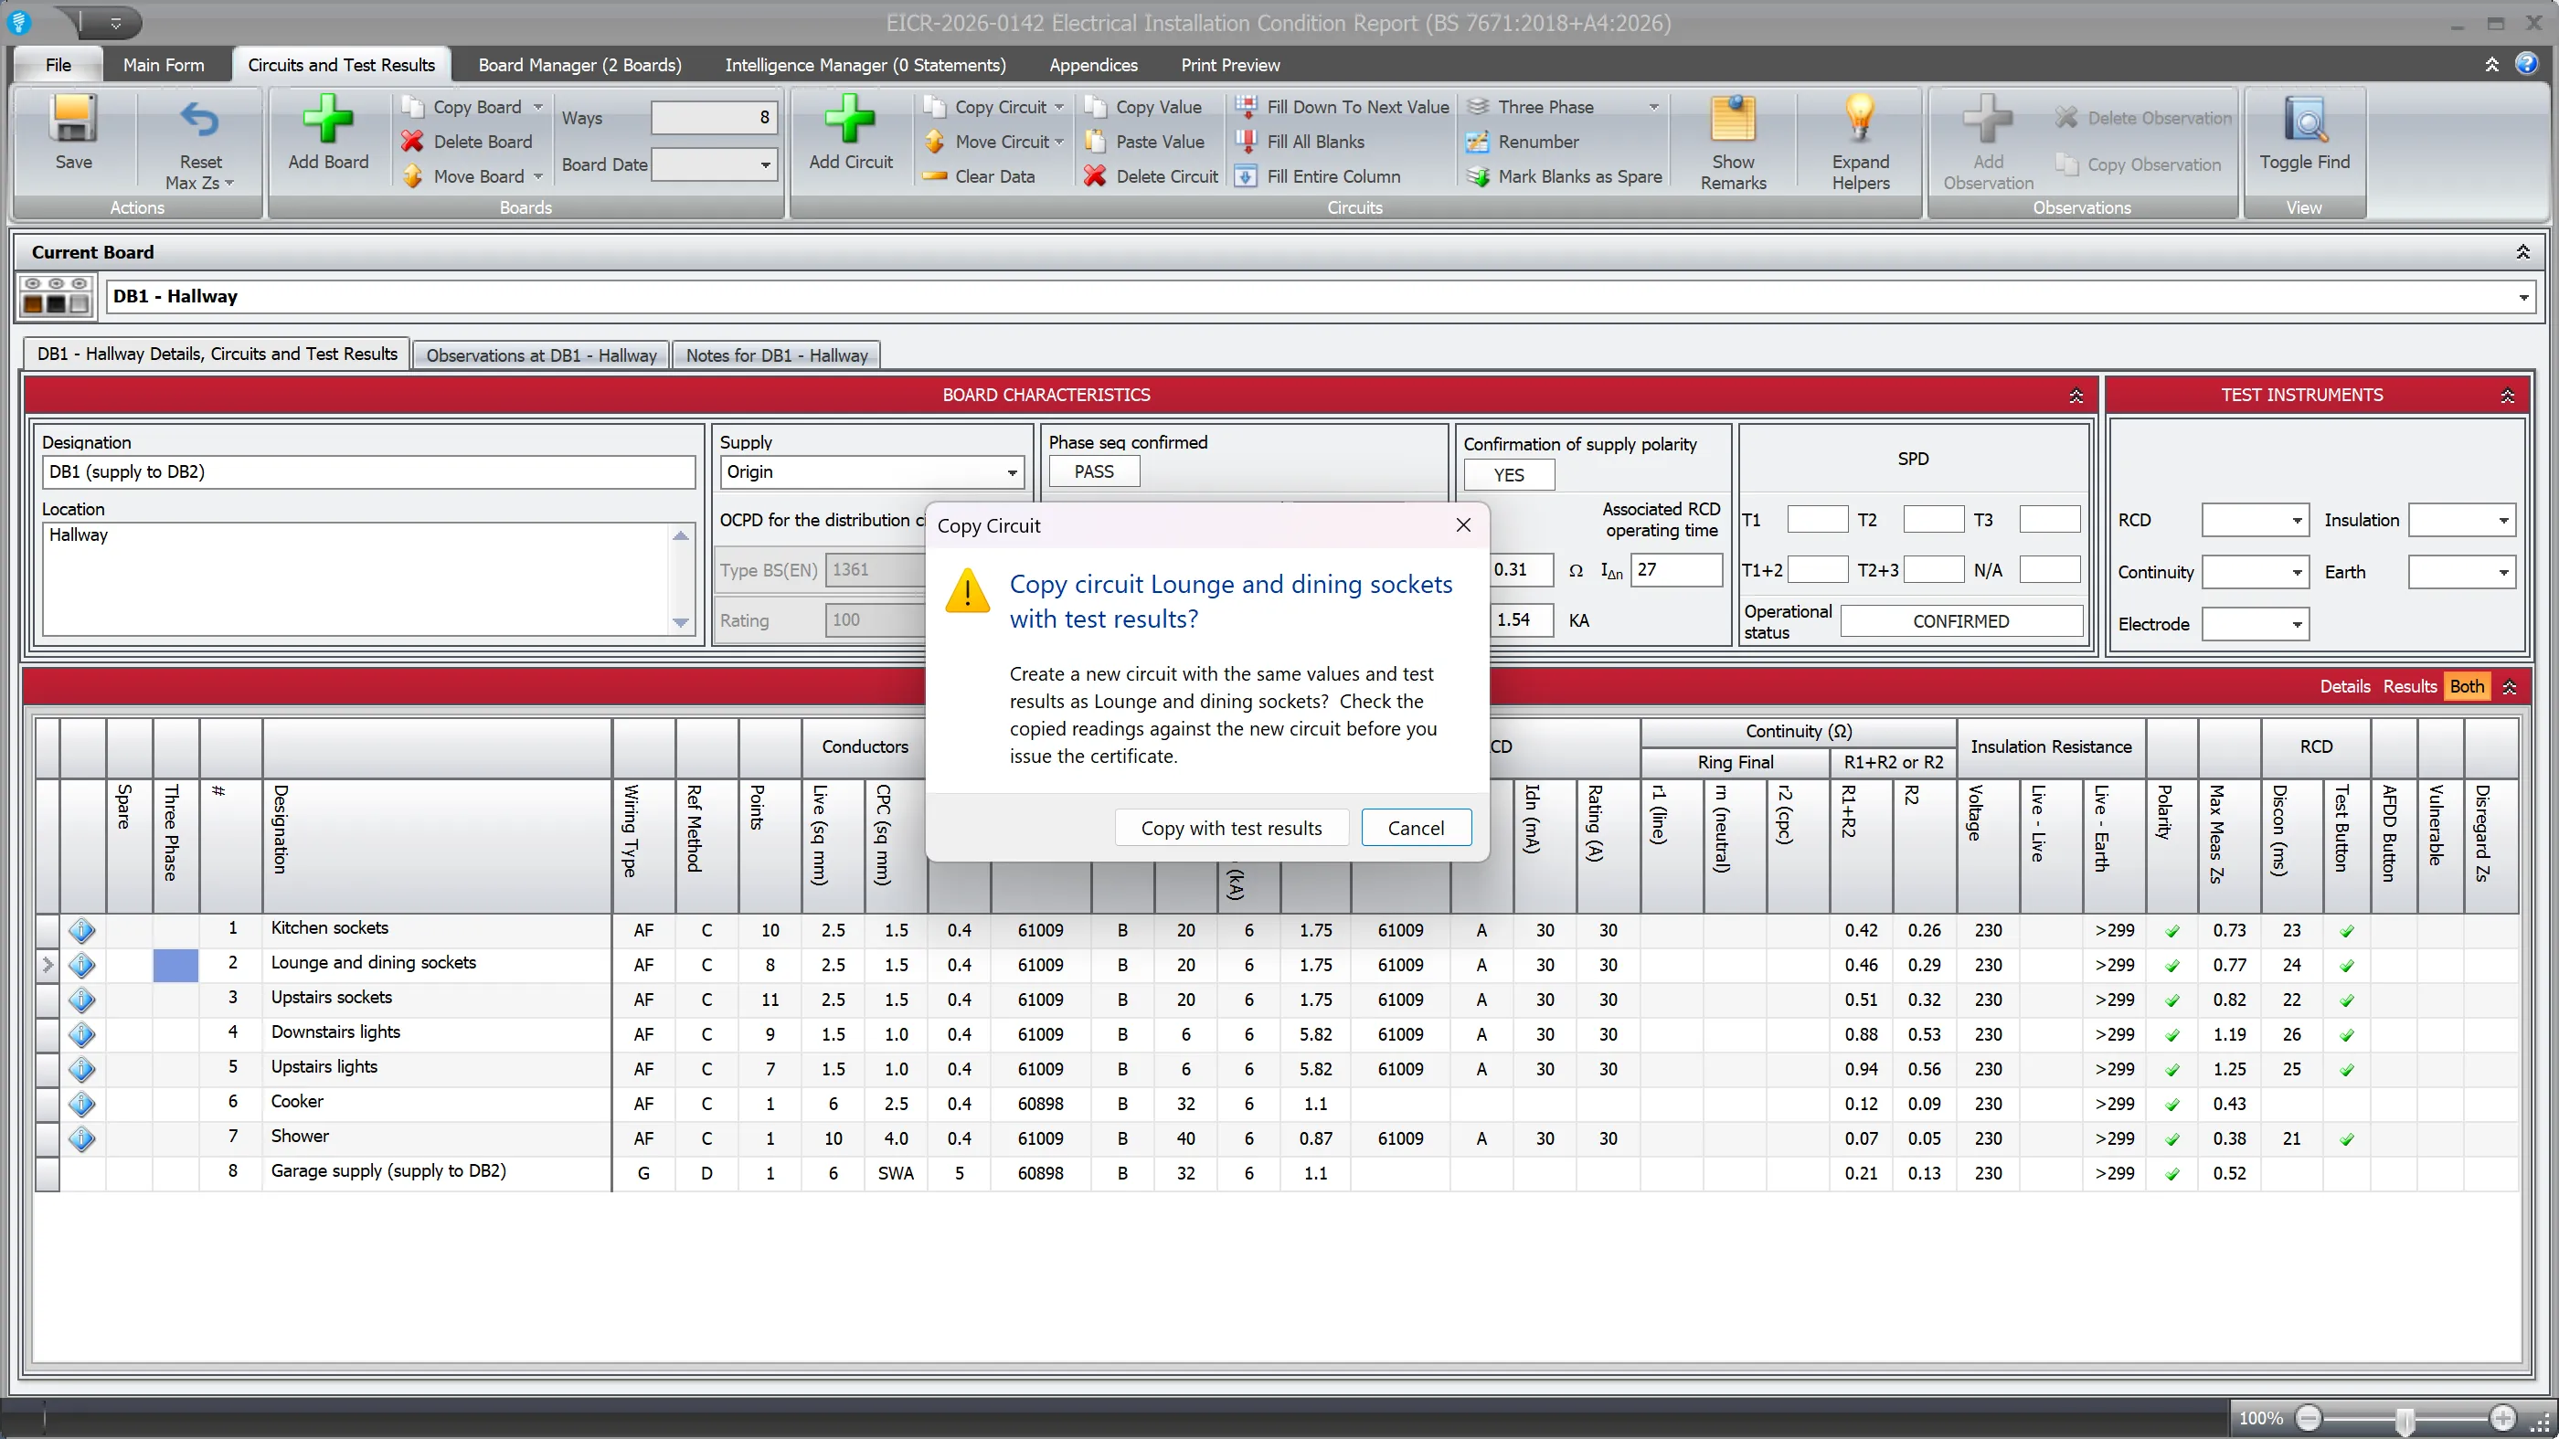Open the RCD test instrument dropdown

2296,521
